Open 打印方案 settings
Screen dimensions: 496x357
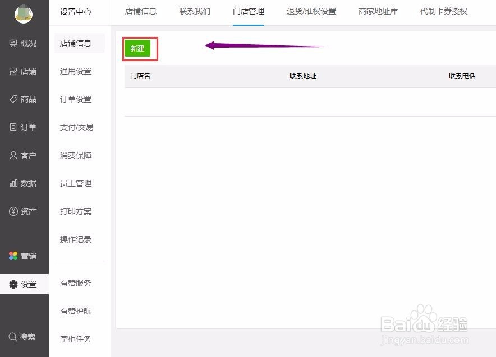(76, 211)
